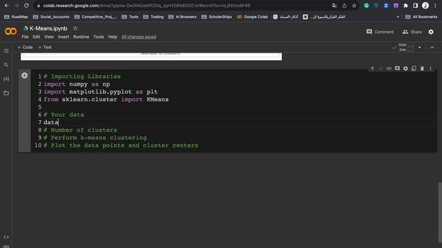
Task: Open files folder icon in sidebar
Action: [6, 93]
